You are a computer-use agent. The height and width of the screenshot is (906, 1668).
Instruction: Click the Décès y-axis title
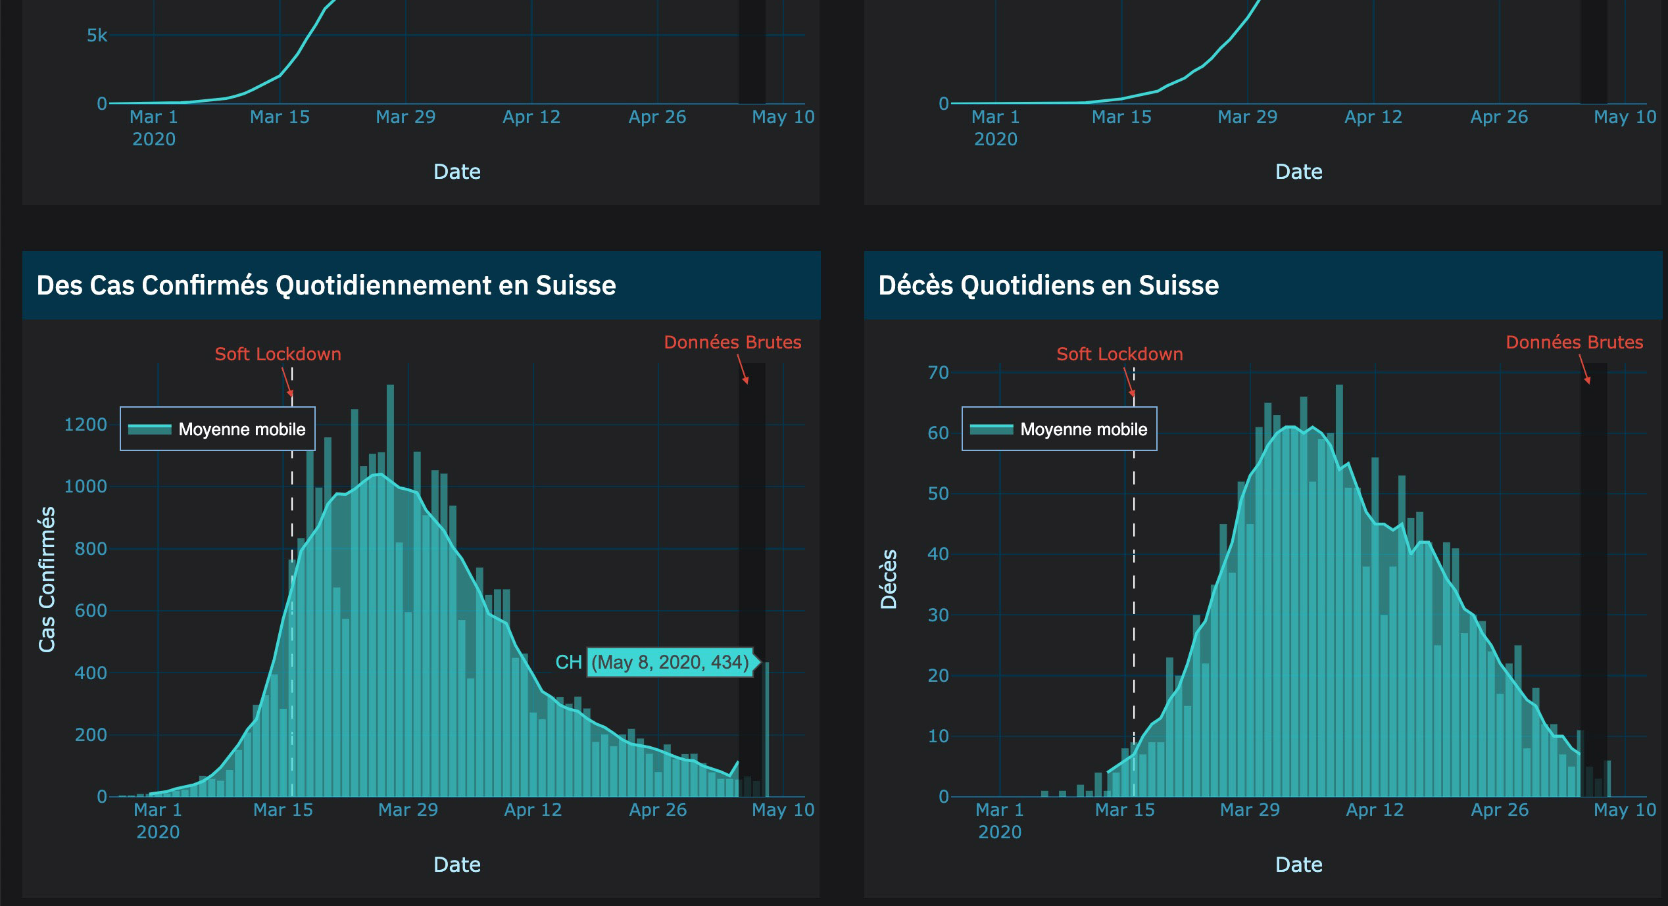coord(889,579)
